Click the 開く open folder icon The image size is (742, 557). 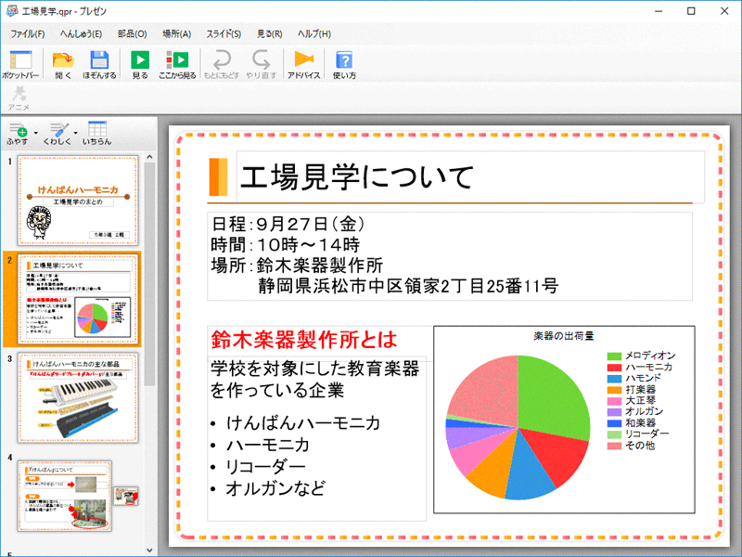[63, 64]
